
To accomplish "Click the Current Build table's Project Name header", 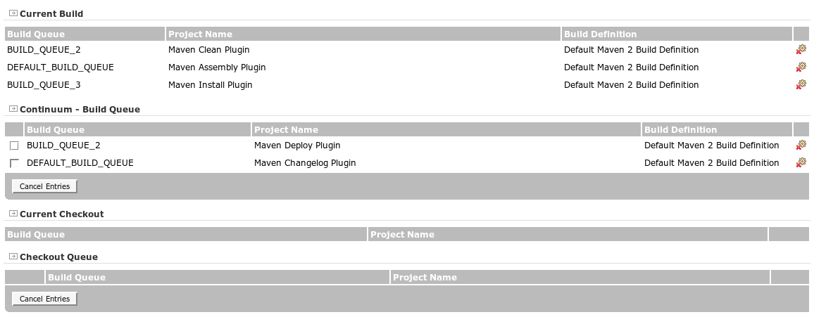I will (200, 34).
